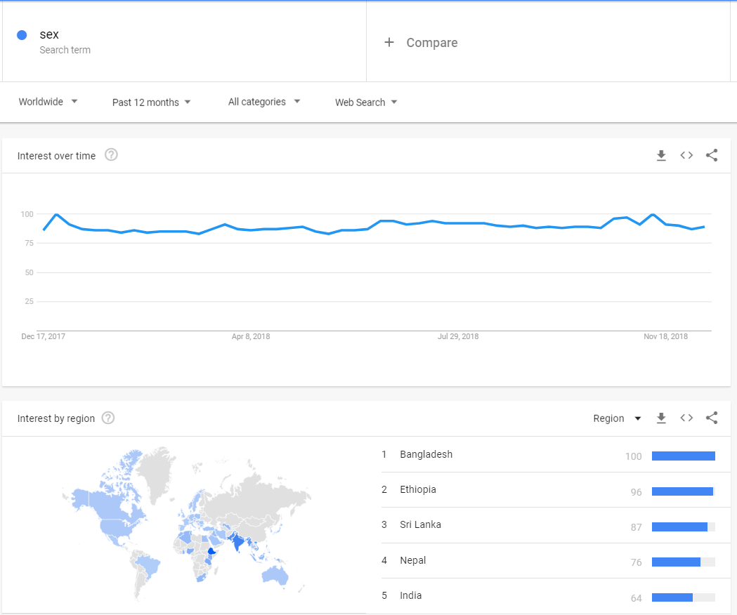This screenshot has height=615, width=737.
Task: Switch the Region resolution dropdown
Action: pos(617,418)
